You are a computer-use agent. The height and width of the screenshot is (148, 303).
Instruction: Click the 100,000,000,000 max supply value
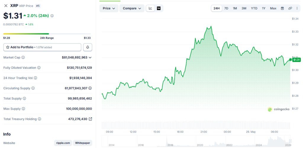(x=79, y=109)
